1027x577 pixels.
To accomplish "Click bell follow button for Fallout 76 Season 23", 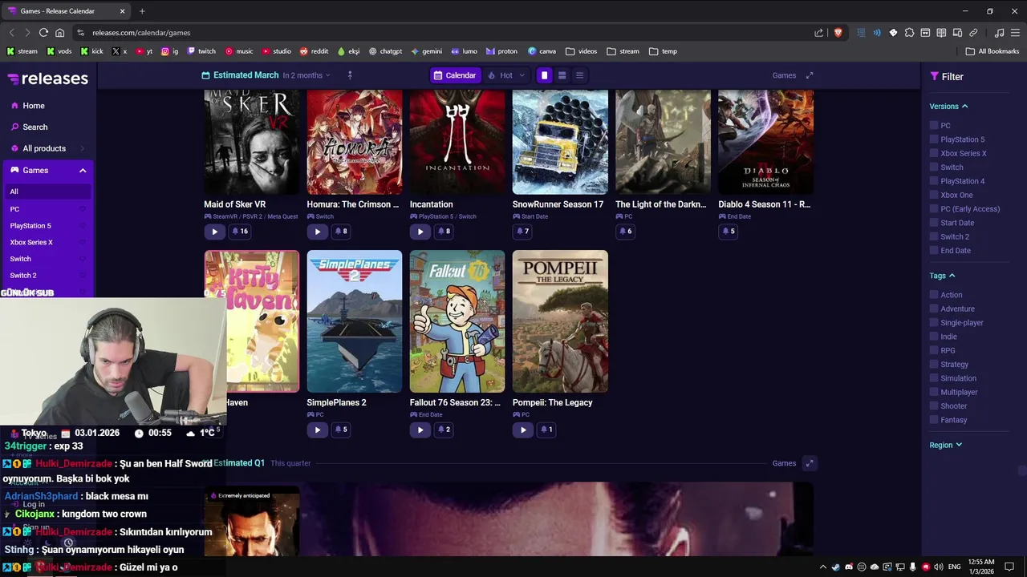I will click(x=444, y=430).
